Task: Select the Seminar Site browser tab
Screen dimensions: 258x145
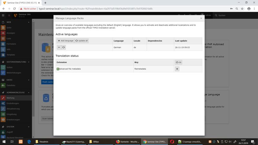Action: 21,3
